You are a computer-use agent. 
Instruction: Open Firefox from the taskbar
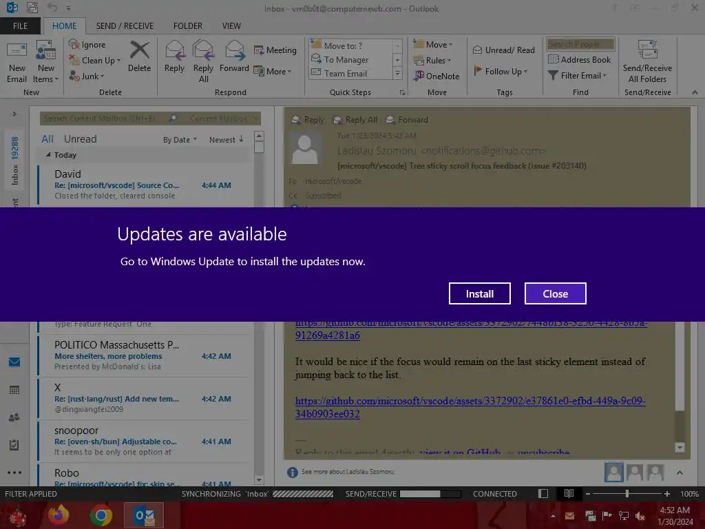coord(59,515)
